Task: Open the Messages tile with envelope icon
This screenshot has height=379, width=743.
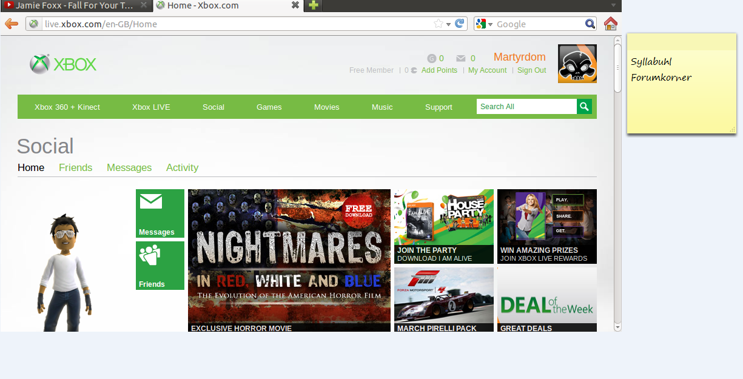Action: (160, 213)
